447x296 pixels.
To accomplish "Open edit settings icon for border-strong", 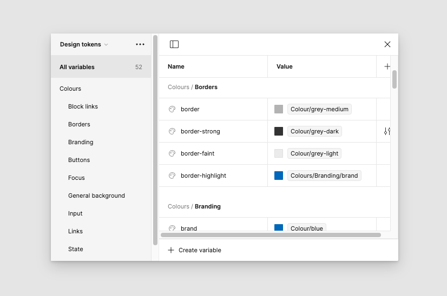I will click(387, 131).
